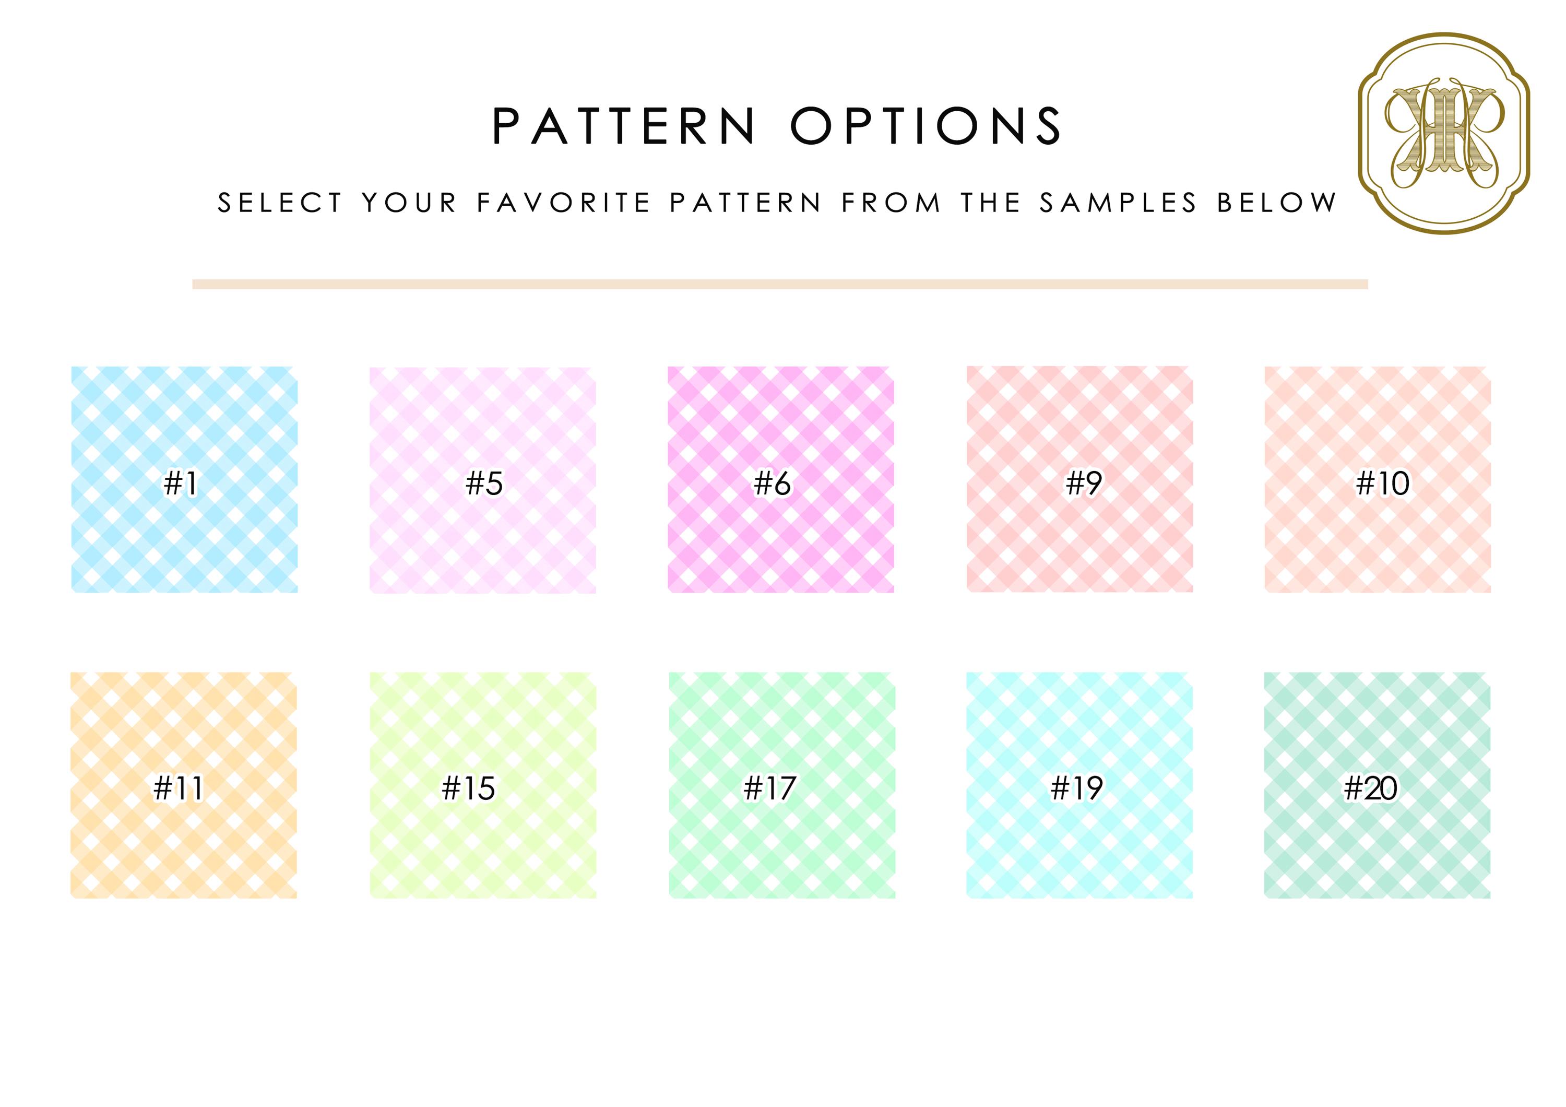Pick the bright pink pattern #6
Screen dimensions: 1566x1107
click(781, 479)
